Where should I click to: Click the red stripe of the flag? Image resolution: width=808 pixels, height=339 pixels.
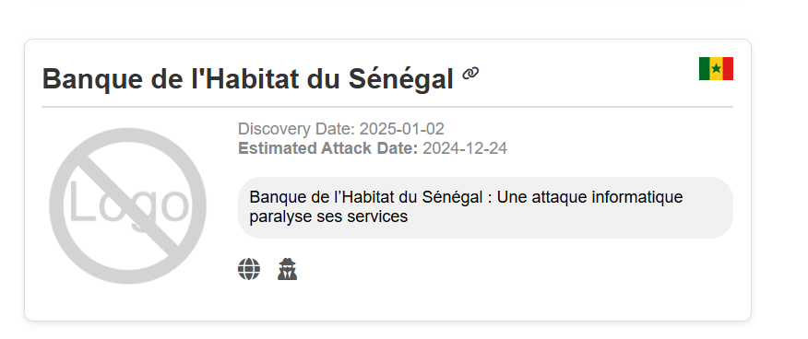click(x=728, y=68)
